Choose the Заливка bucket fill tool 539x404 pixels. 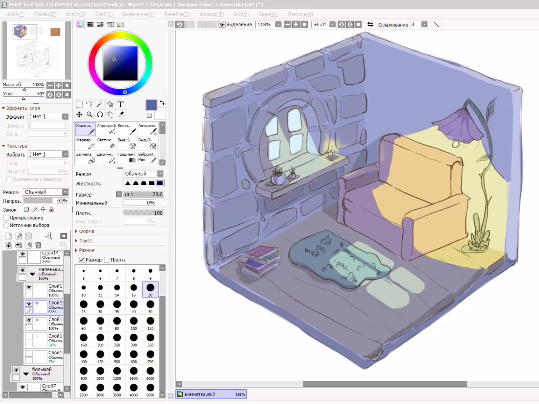click(x=85, y=158)
